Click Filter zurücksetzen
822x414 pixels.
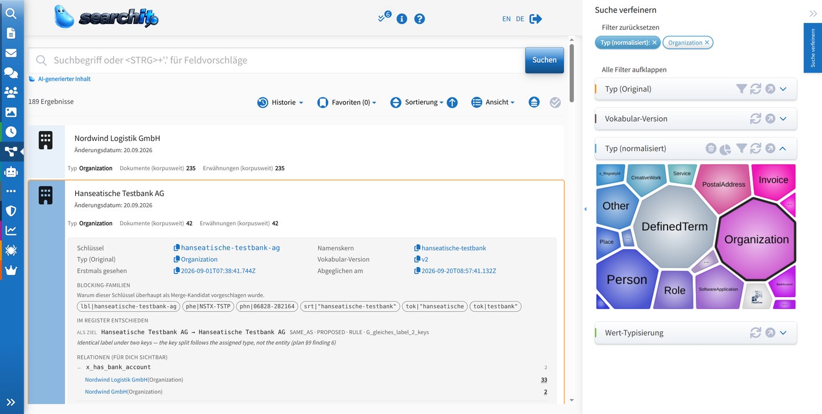pos(630,28)
